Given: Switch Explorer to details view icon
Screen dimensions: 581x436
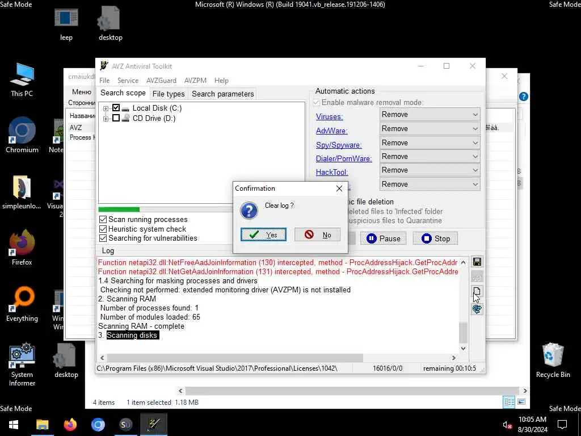Looking at the screenshot, I should coord(509,402).
